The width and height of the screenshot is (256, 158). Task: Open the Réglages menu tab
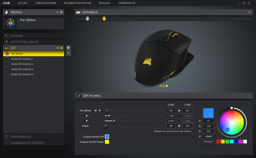tap(104, 3)
